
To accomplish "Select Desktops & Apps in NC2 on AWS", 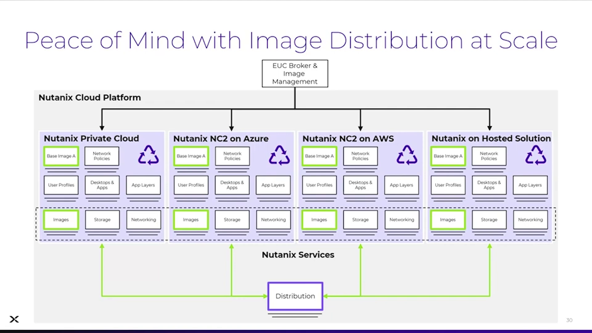I will [x=360, y=185].
